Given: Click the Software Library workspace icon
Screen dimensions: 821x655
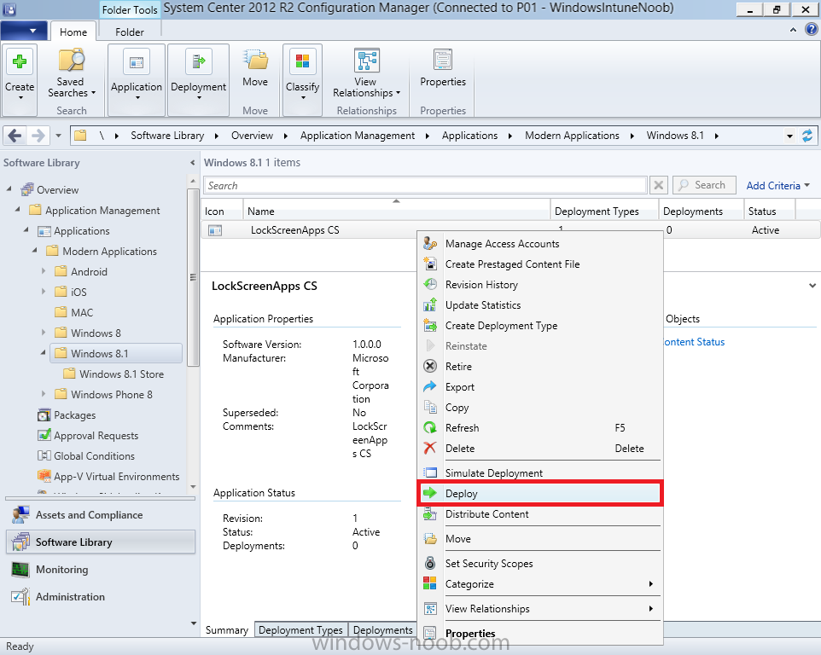Looking at the screenshot, I should point(21,542).
